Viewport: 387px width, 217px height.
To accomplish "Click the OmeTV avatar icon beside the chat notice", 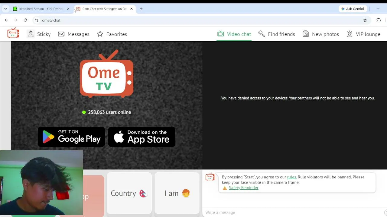I will pos(210,177).
